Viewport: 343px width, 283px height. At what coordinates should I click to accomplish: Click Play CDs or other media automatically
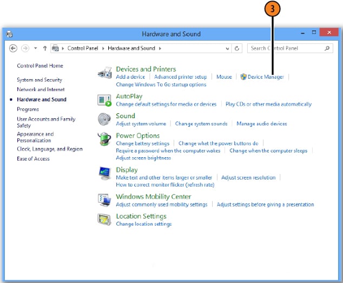(x=268, y=104)
